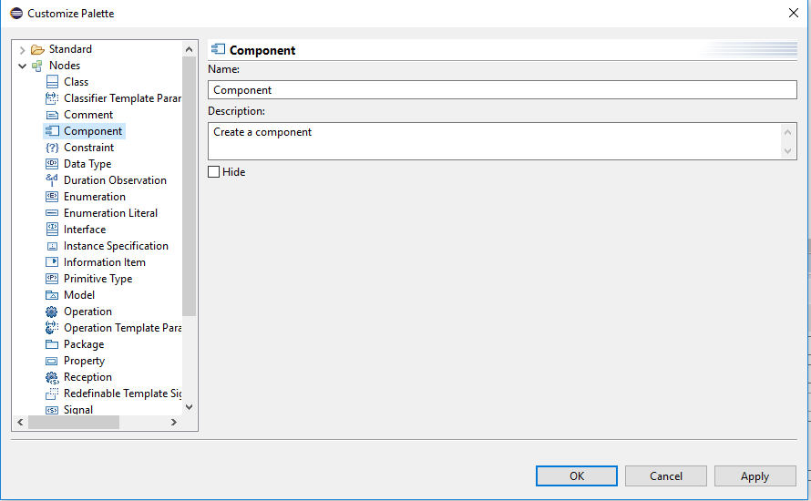Click the Package folder icon
The width and height of the screenshot is (811, 501).
tap(52, 344)
